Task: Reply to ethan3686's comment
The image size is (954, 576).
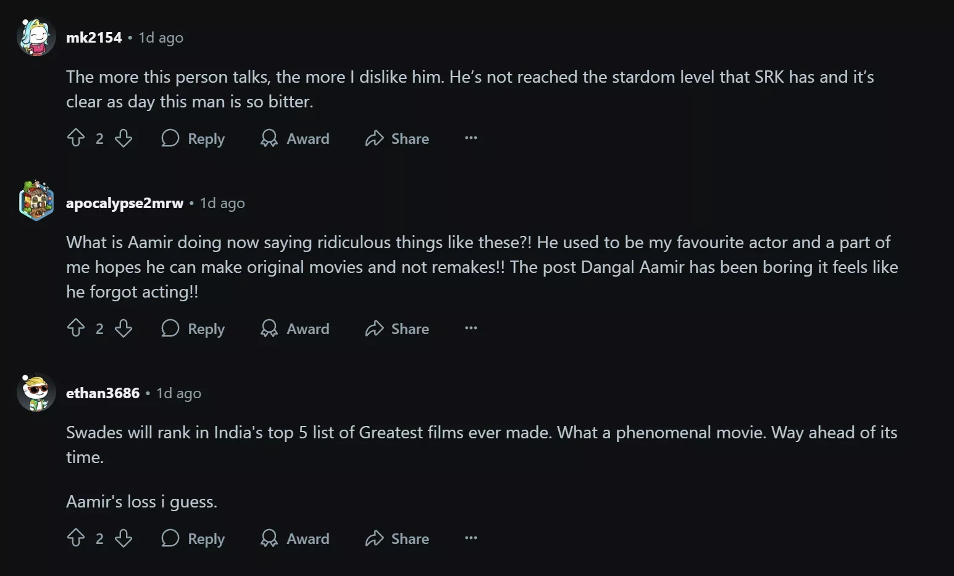Action: pos(193,538)
